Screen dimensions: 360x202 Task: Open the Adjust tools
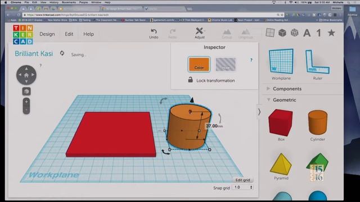[x=200, y=33]
